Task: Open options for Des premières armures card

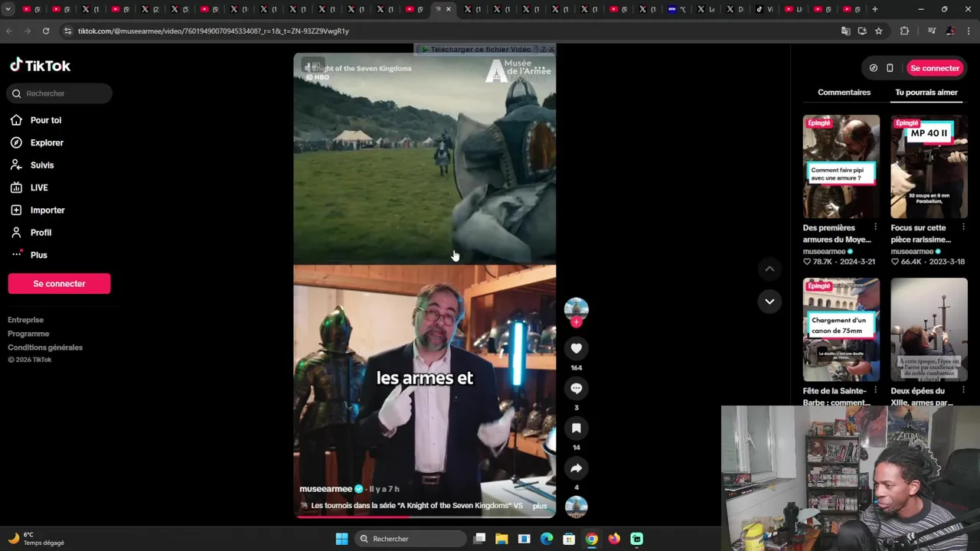Action: point(875,227)
